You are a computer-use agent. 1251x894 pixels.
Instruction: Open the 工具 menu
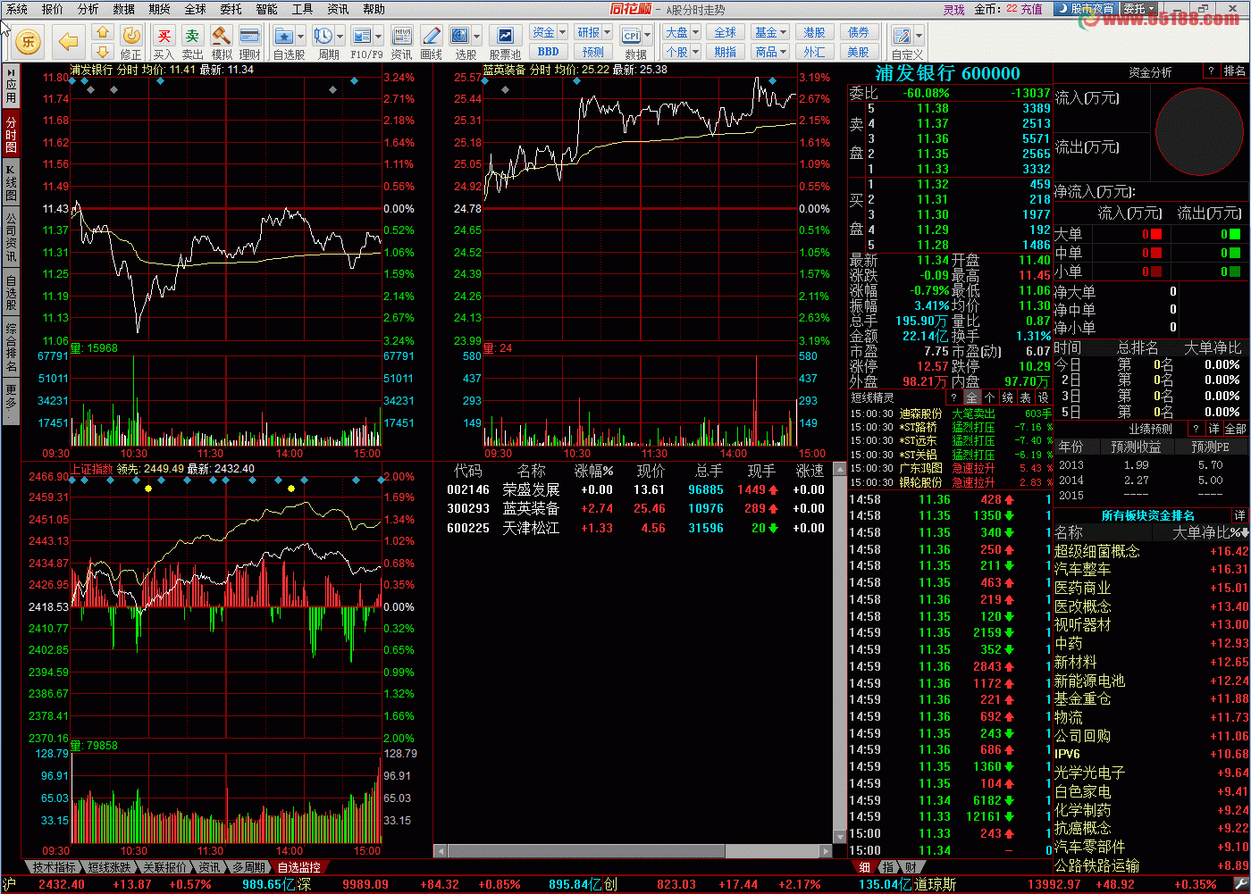pyautogui.click(x=303, y=9)
